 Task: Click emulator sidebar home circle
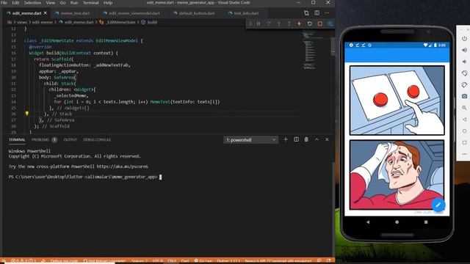pyautogui.click(x=464, y=131)
